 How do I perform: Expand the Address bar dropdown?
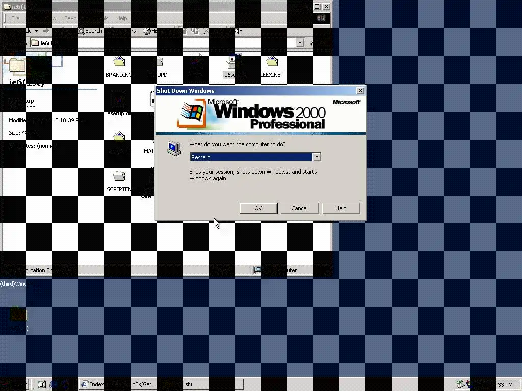(x=300, y=43)
